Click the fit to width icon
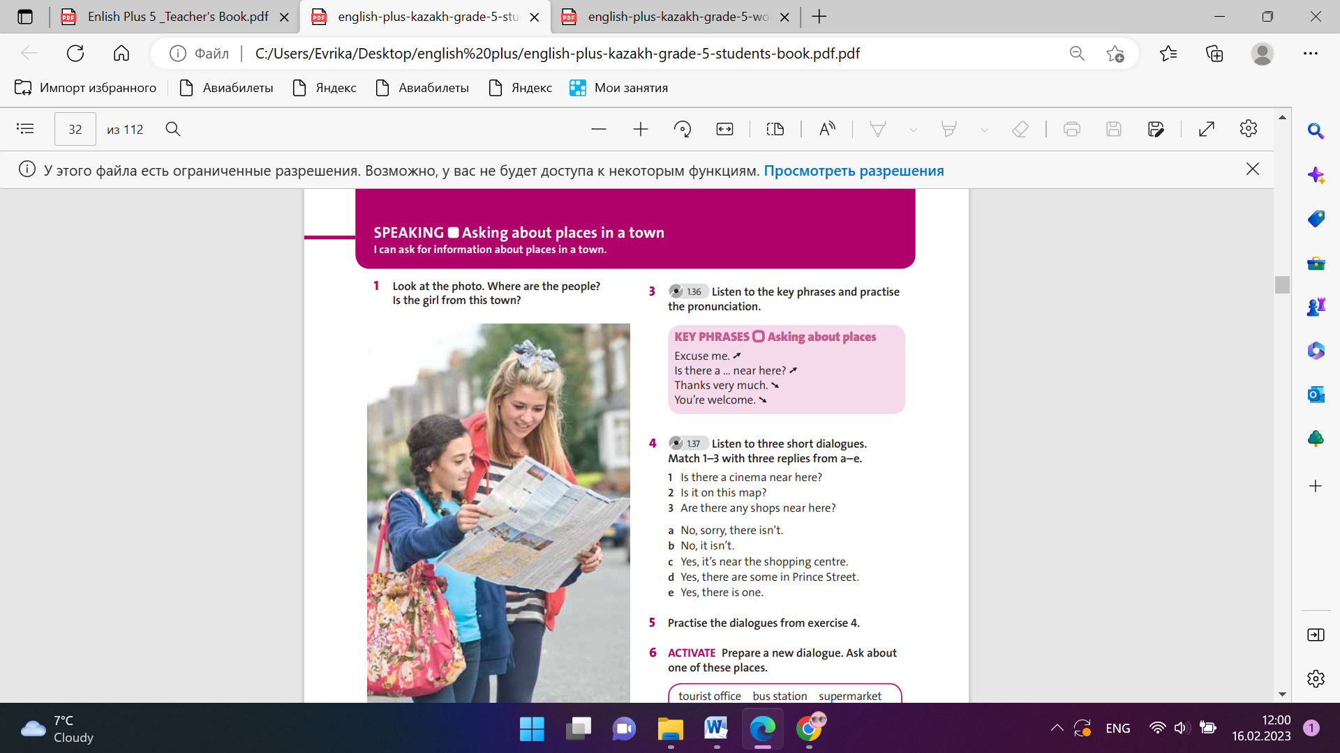The image size is (1340, 753). (x=724, y=129)
